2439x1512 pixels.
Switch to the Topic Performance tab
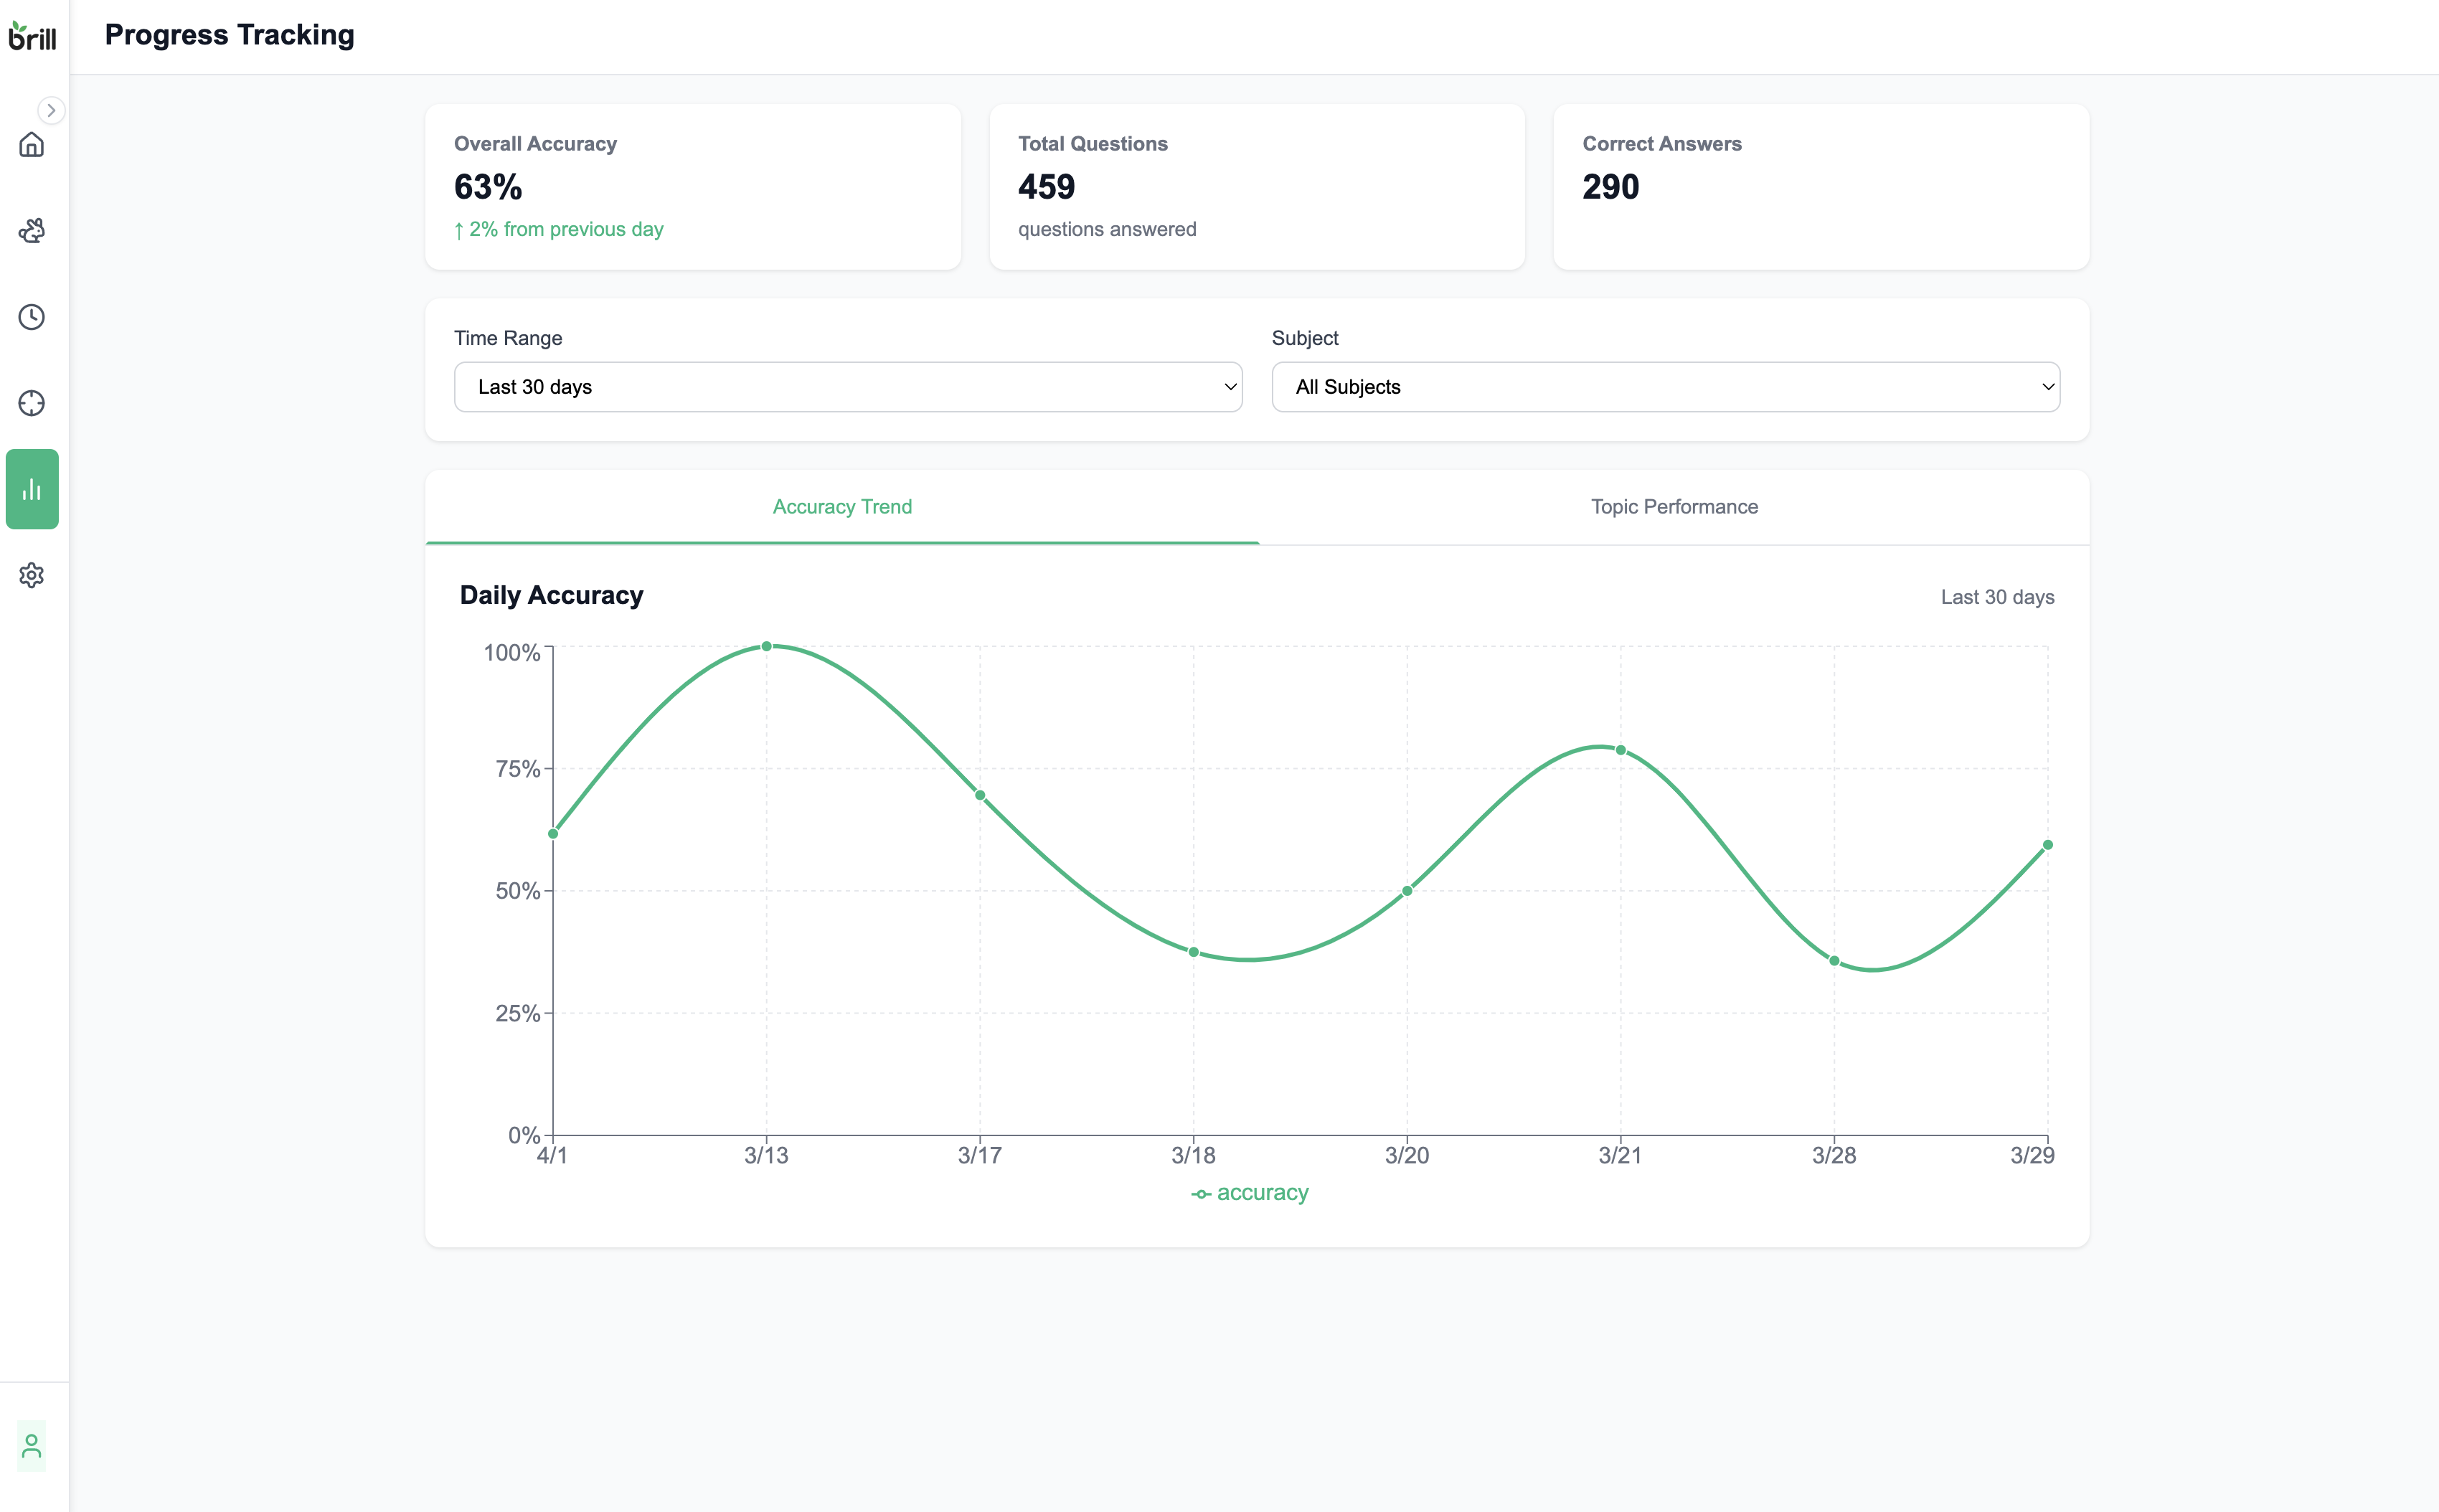[x=1674, y=507]
